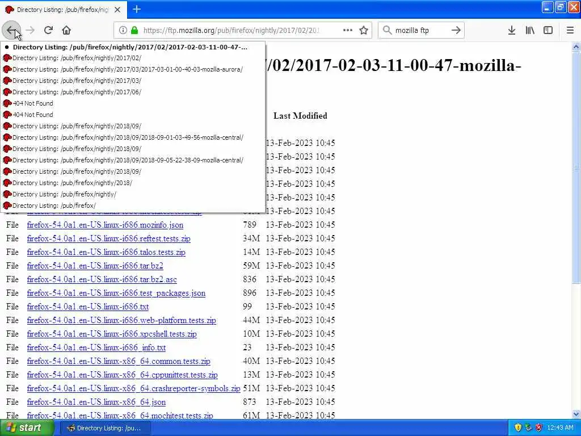Open the Library menu icon

(530, 31)
